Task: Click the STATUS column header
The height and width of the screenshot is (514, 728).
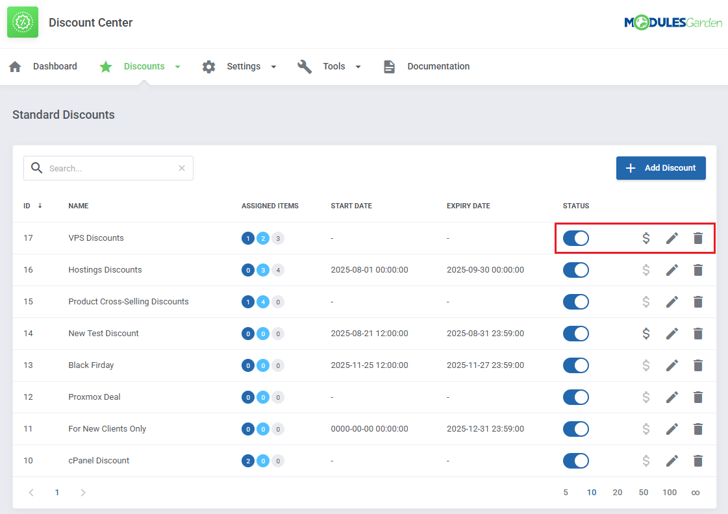Action: click(576, 206)
